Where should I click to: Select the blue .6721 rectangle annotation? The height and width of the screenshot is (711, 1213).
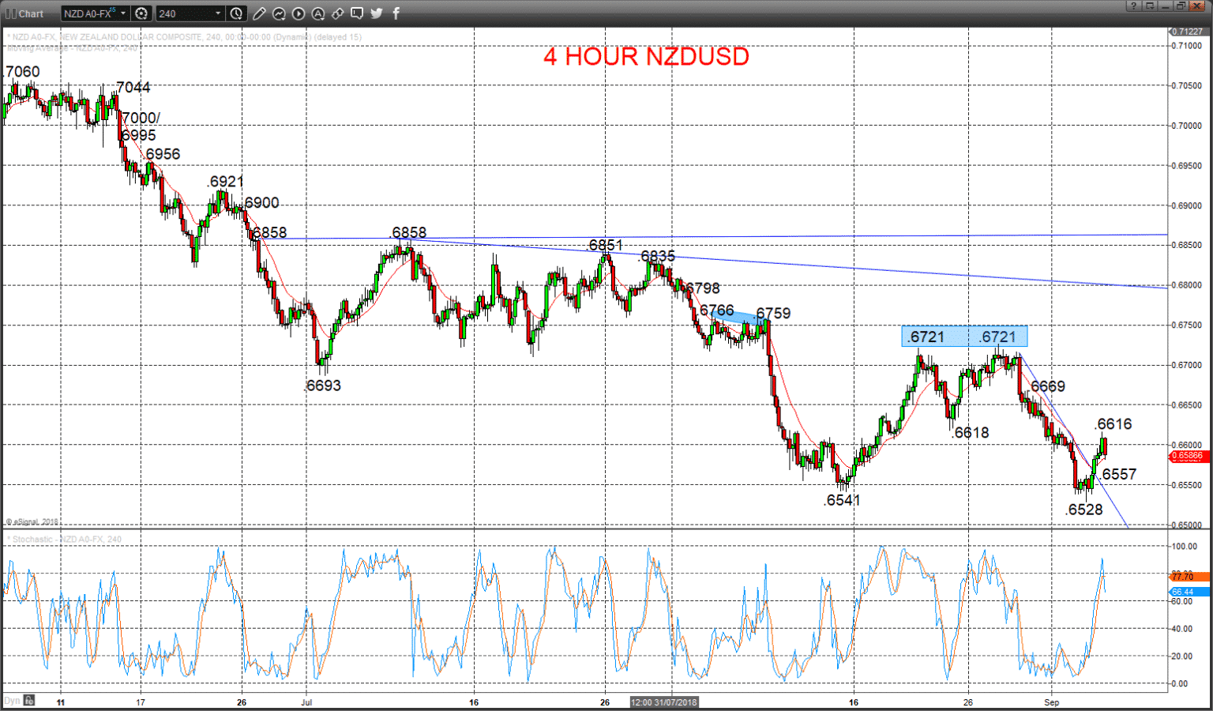click(964, 337)
